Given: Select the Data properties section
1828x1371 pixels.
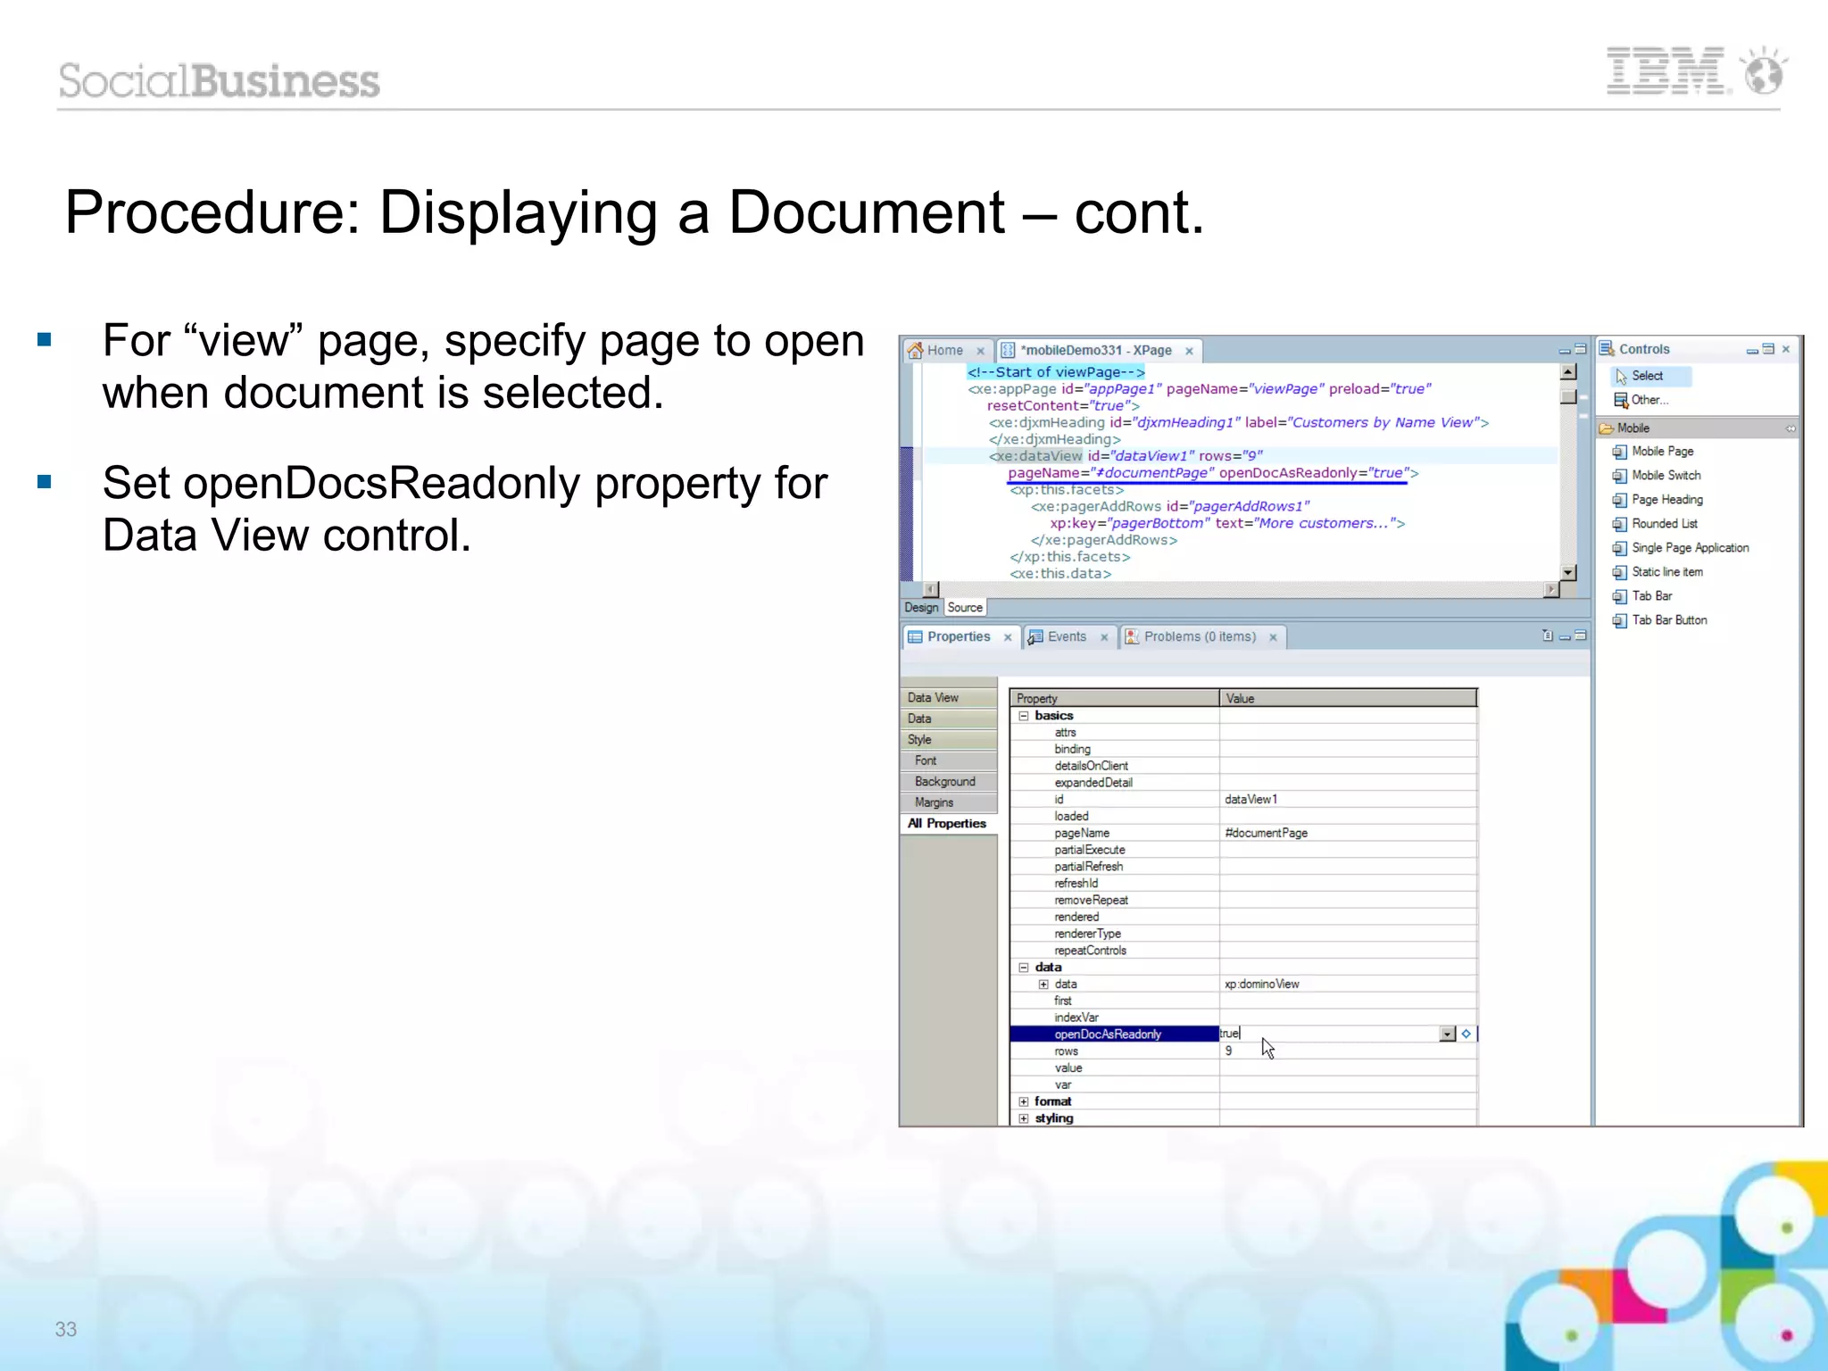Looking at the screenshot, I should click(x=948, y=719).
